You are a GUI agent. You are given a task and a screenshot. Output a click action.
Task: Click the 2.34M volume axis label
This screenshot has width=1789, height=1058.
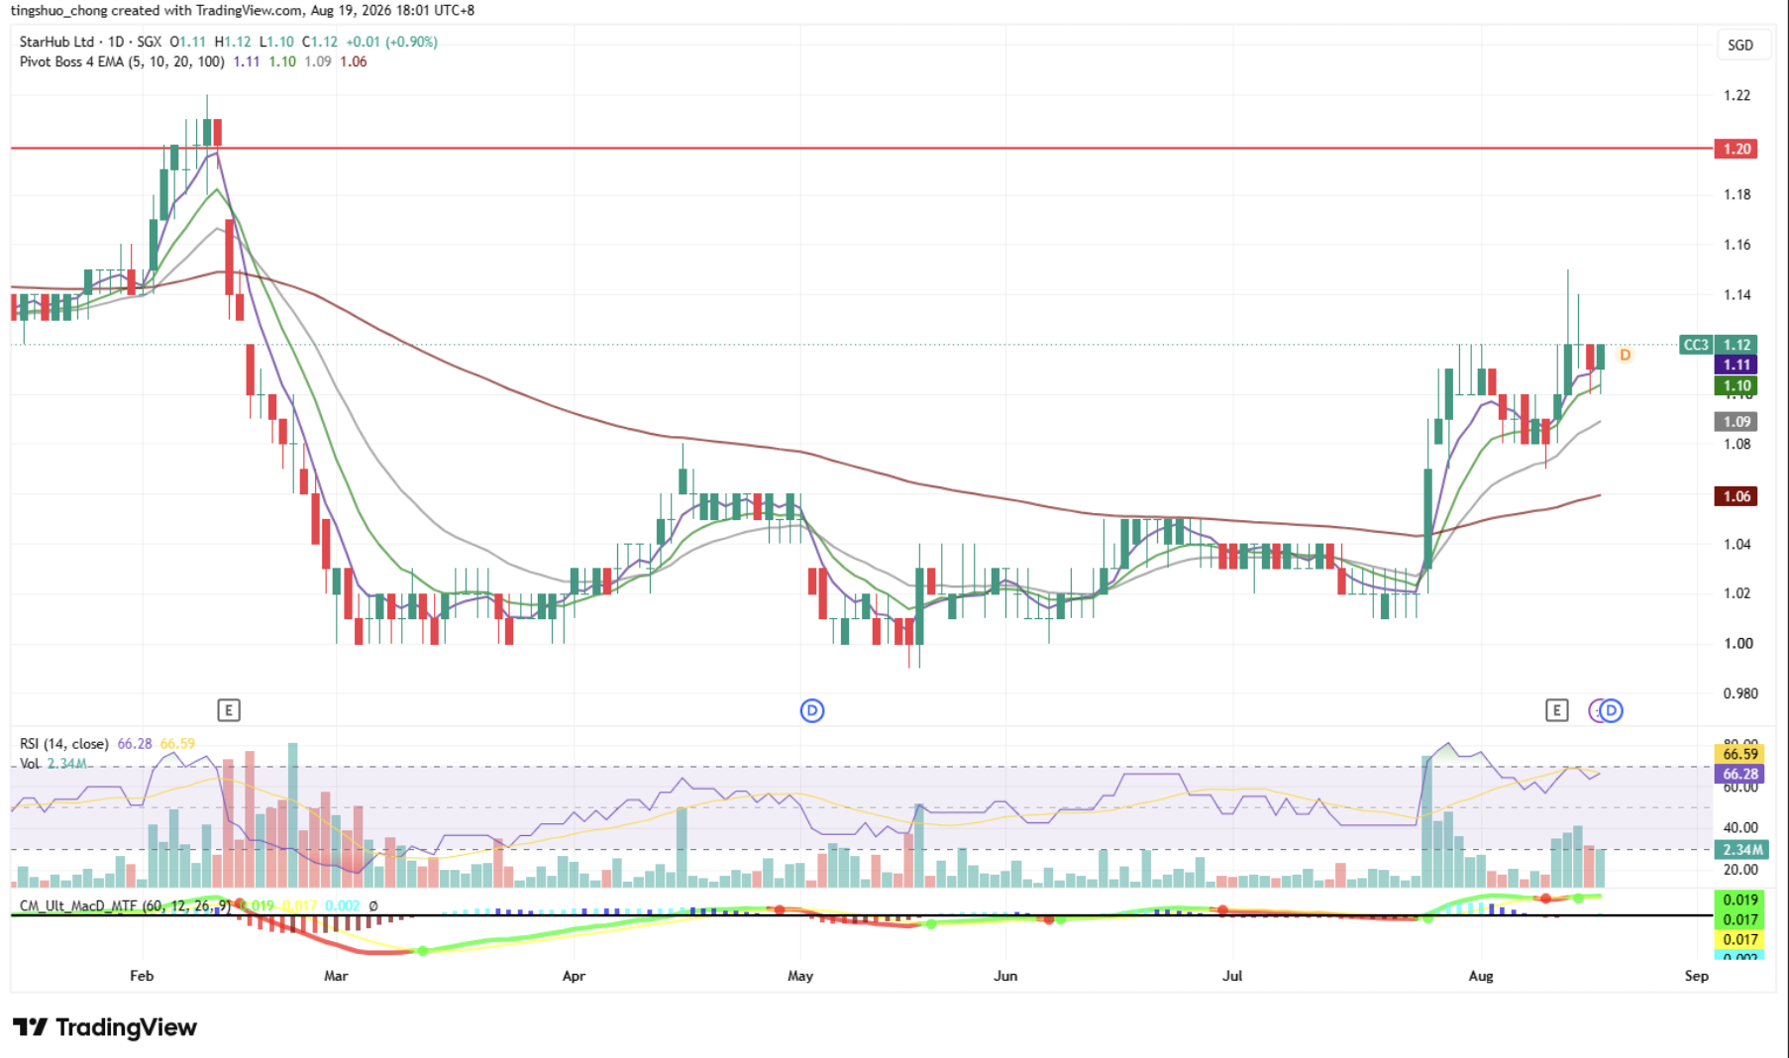click(1739, 850)
